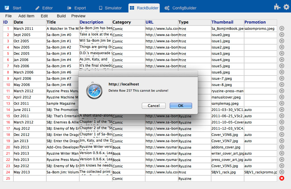Click the delete icon for row 1
The image size is (291, 189).
point(282,28)
